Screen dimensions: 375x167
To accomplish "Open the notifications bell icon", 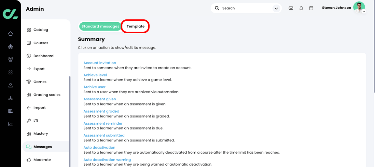I will pos(301,8).
